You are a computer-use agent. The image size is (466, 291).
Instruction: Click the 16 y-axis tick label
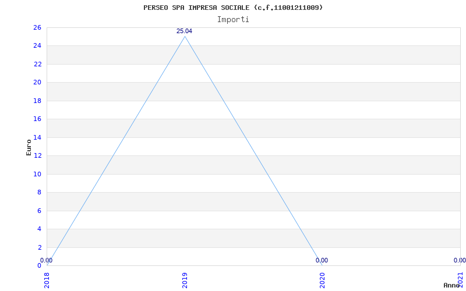(37, 119)
